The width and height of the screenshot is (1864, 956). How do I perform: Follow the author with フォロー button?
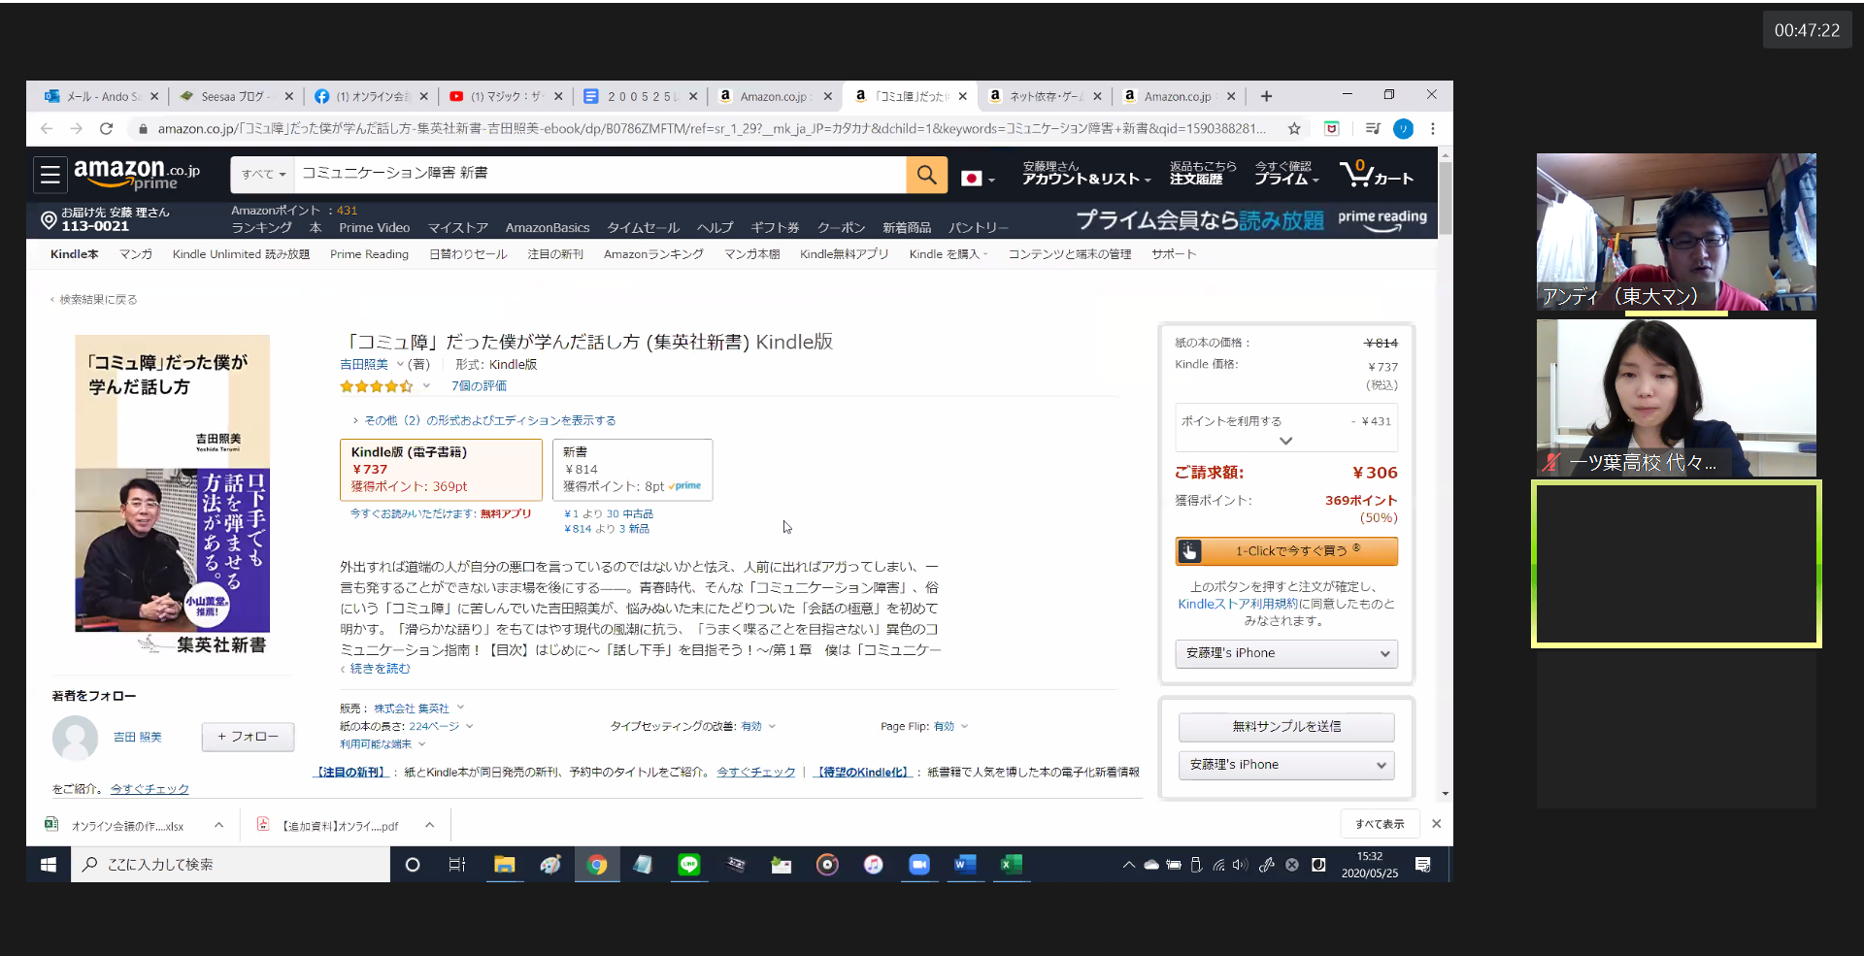(x=248, y=737)
